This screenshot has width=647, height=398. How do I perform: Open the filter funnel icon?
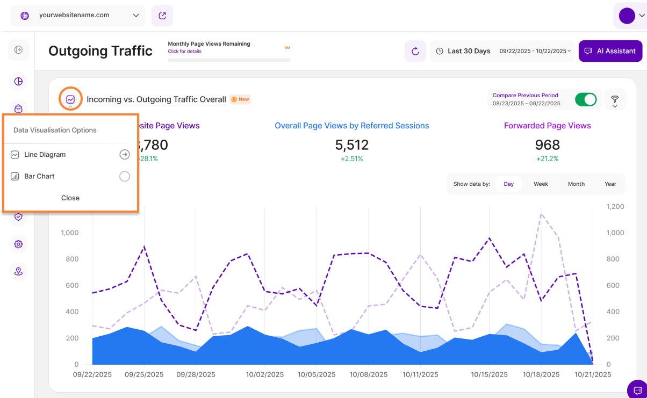coord(615,100)
